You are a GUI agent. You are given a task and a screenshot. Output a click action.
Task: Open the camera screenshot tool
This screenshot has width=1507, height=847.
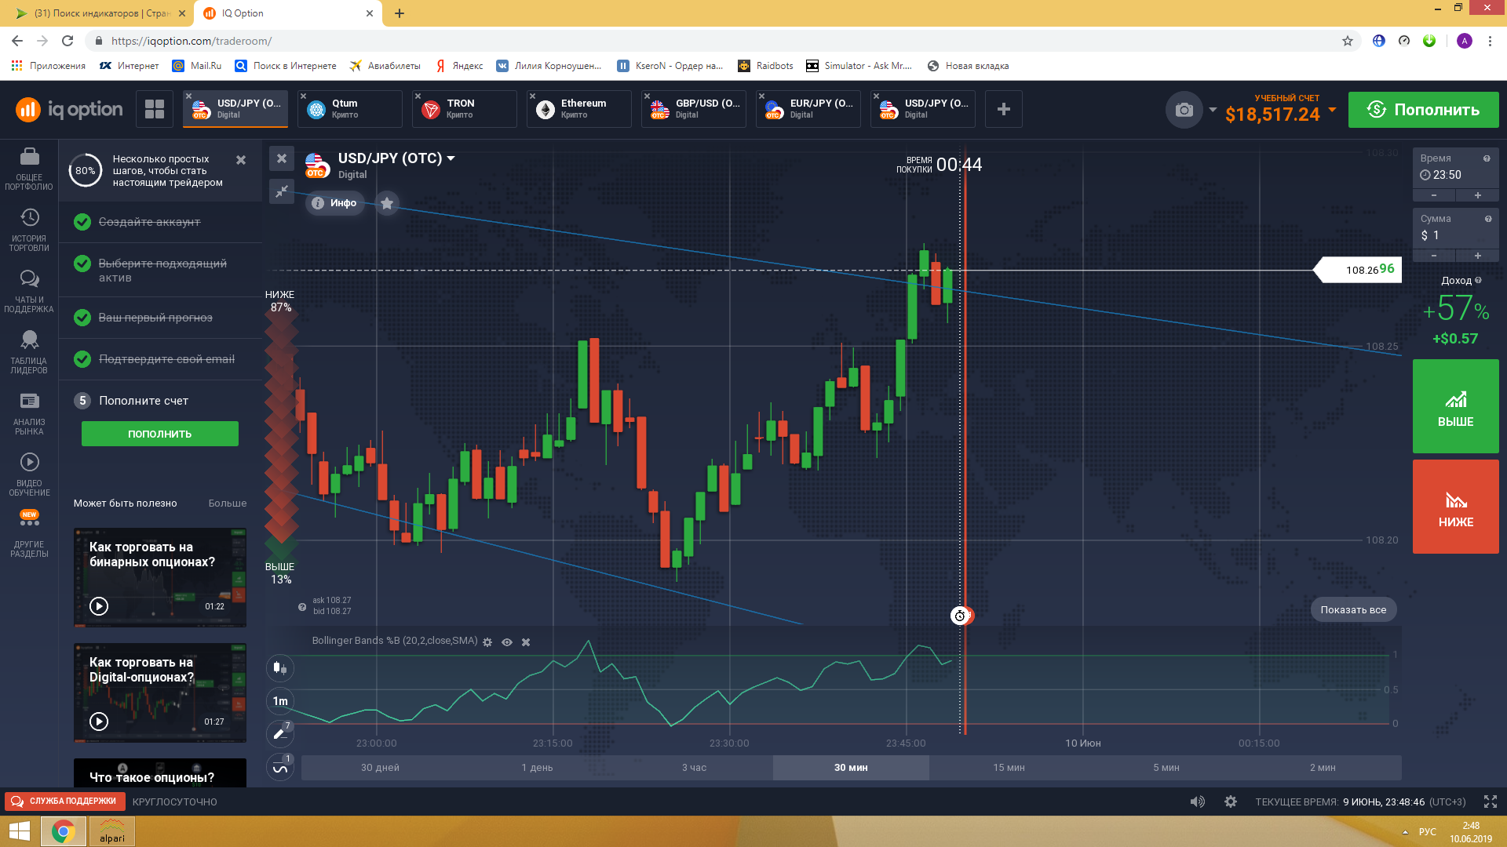tap(1184, 111)
